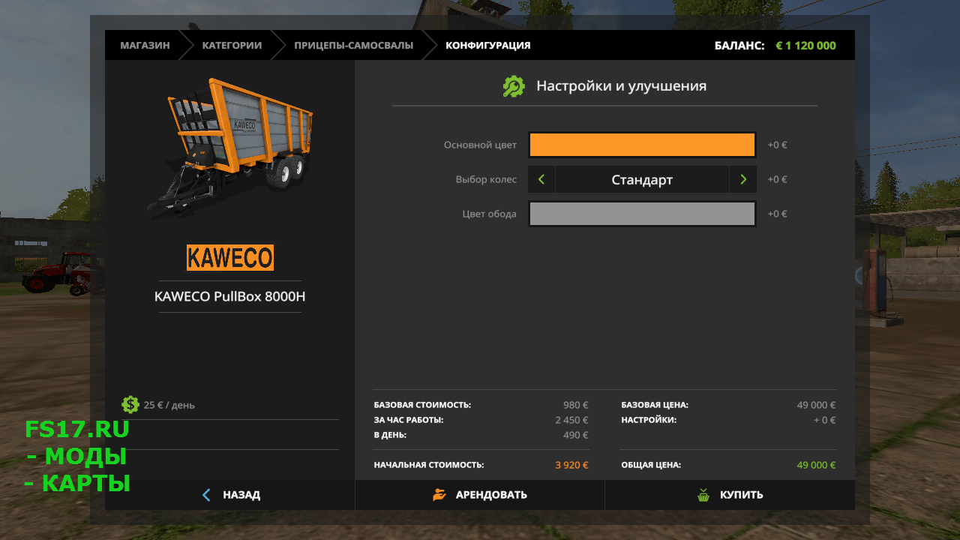Click the +0 € next to Цвет обода
This screenshot has height=540, width=960.
coord(777,214)
